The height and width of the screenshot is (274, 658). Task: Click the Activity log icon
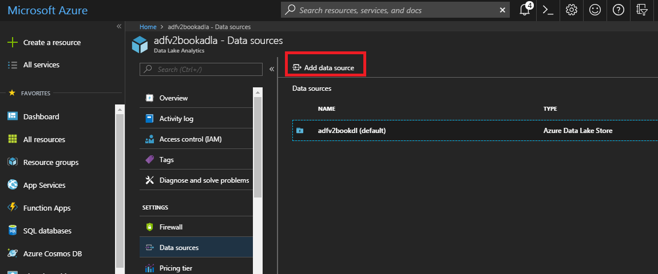(149, 119)
